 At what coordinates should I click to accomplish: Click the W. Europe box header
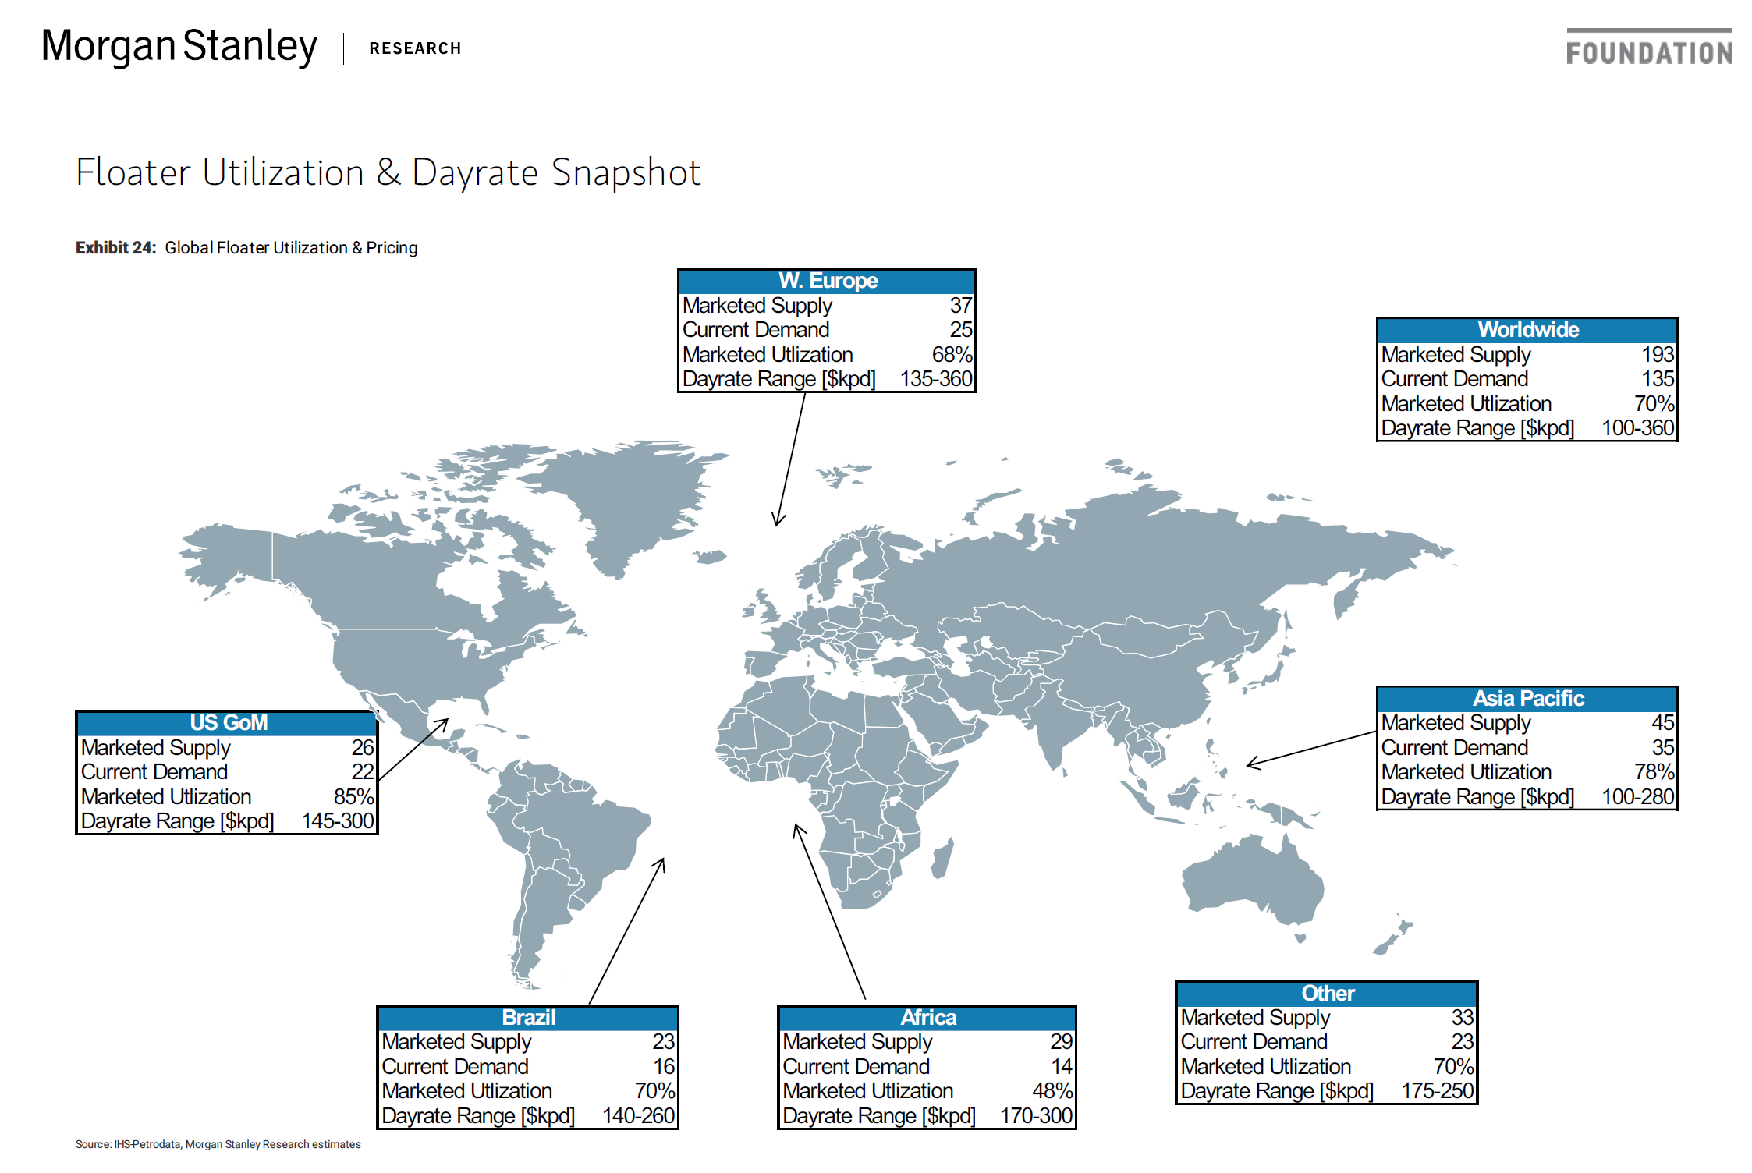click(827, 281)
